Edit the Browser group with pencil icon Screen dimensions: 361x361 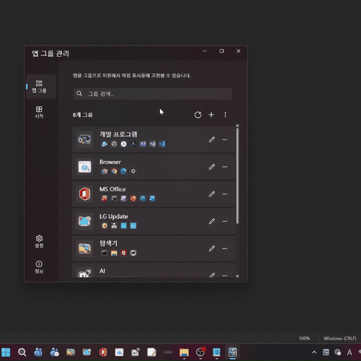click(x=212, y=166)
